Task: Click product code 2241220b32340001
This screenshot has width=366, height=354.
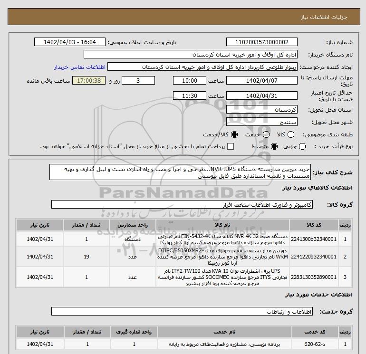Action: coord(314,257)
